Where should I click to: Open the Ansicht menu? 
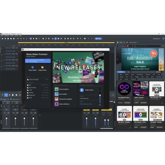[16, 36]
